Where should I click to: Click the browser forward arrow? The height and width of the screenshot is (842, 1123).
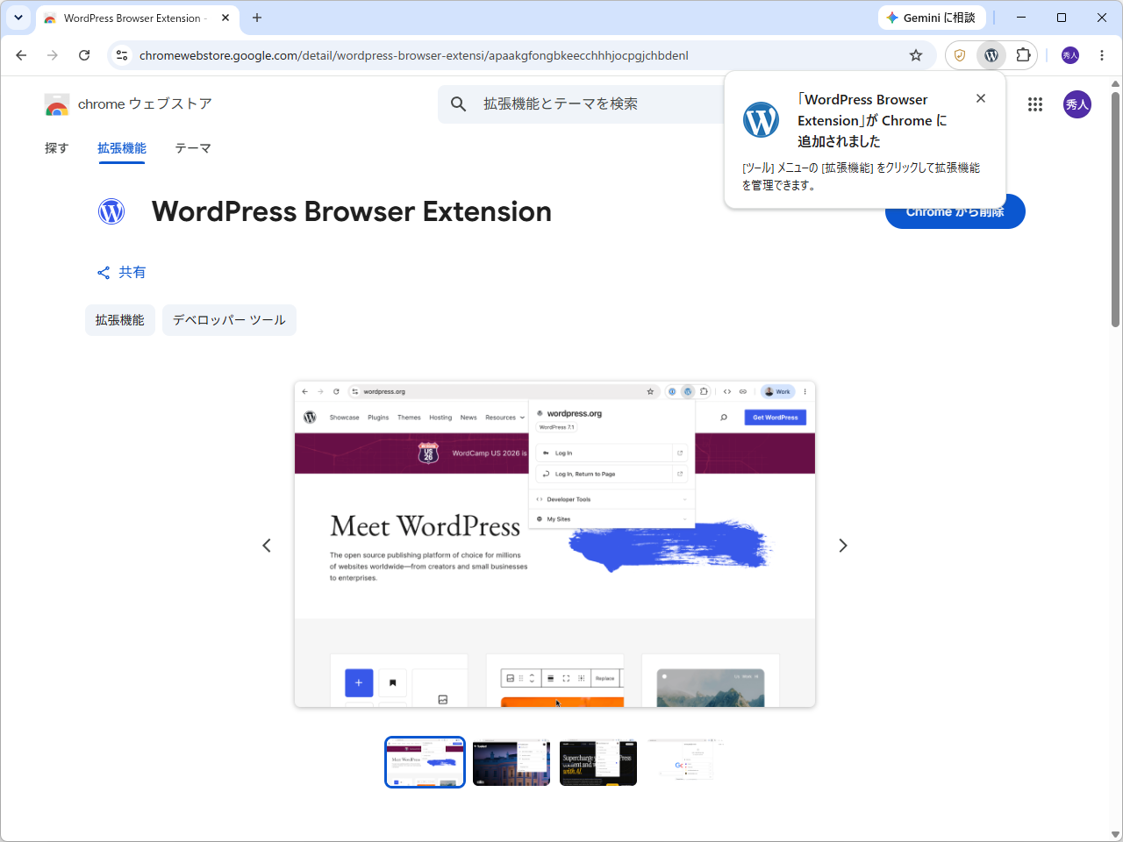(53, 55)
